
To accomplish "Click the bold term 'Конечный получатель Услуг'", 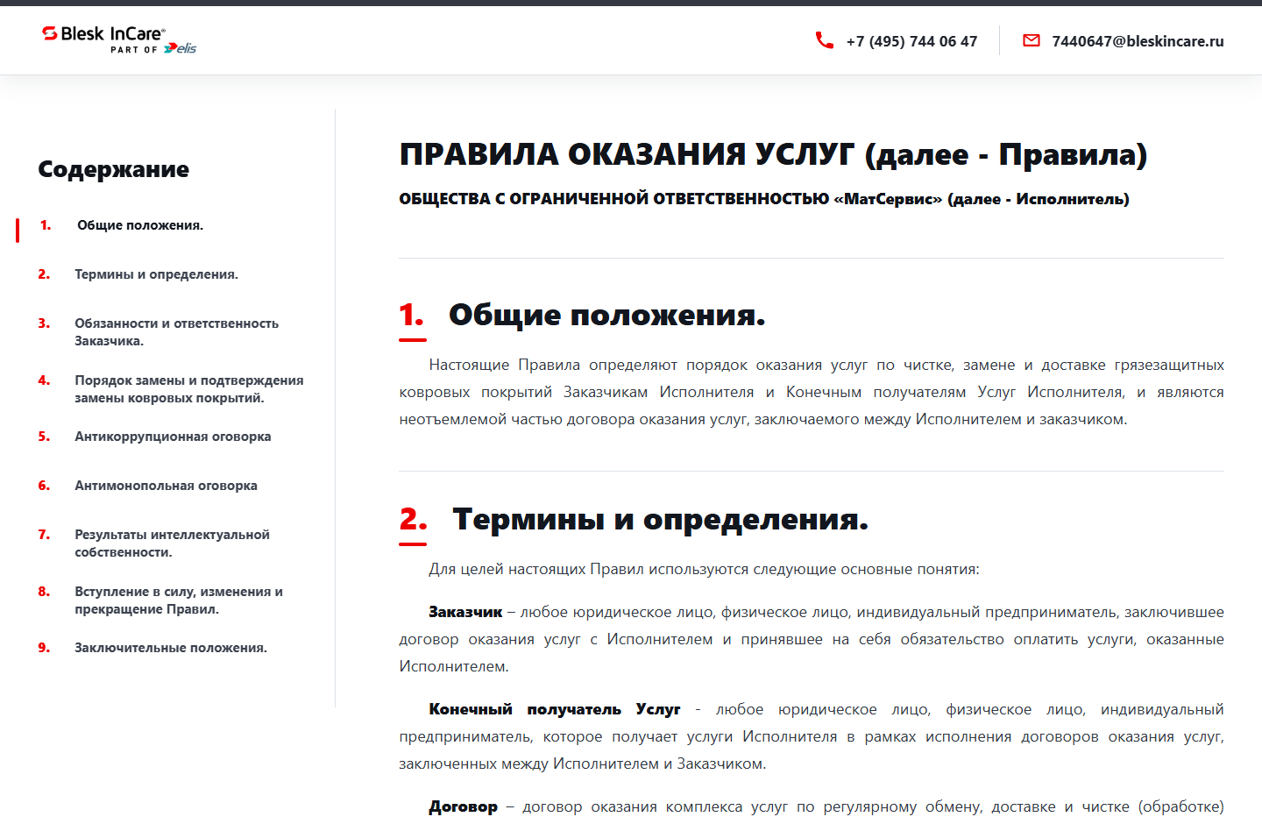I will (x=554, y=709).
